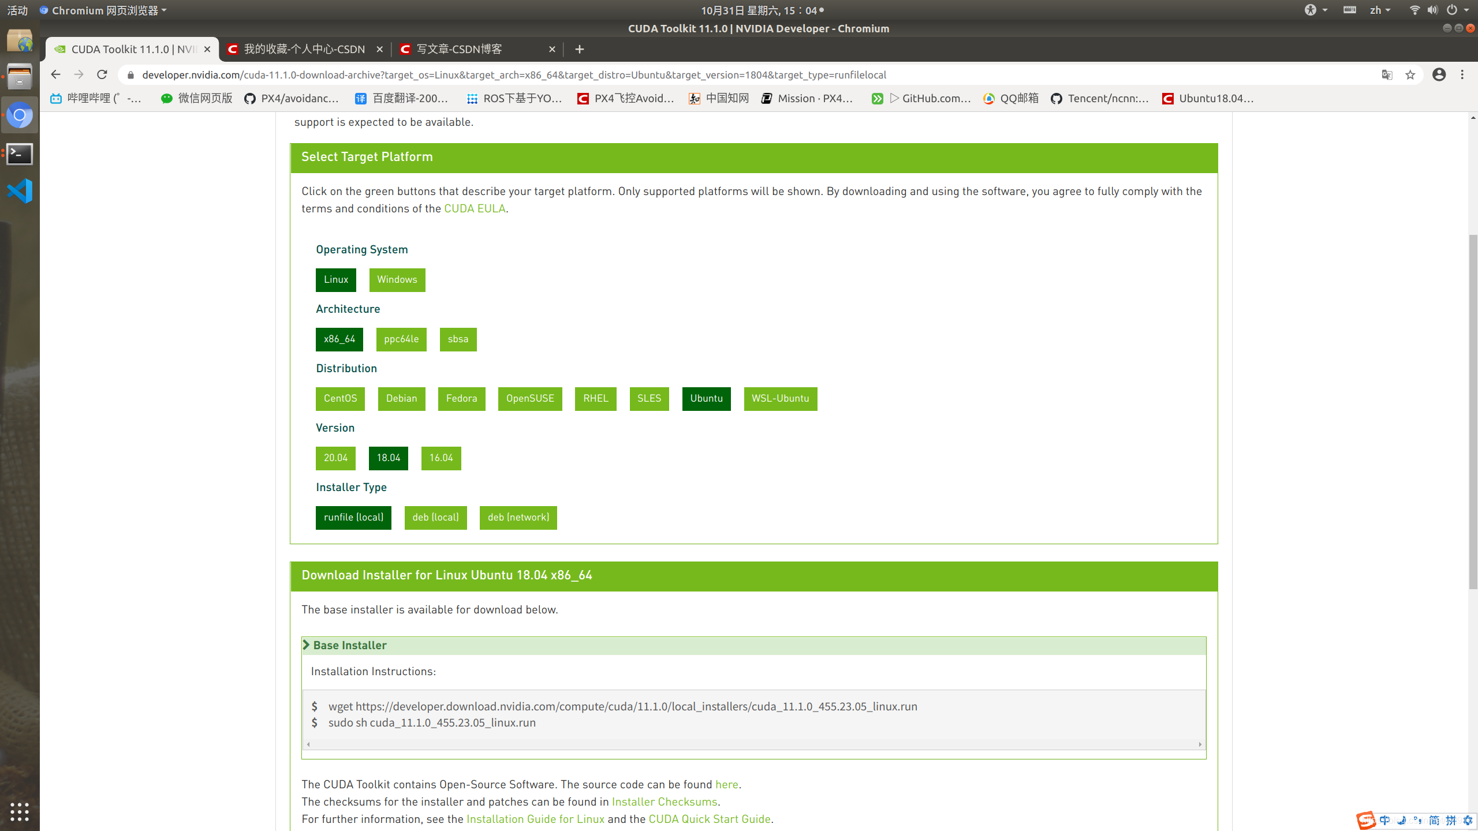Open the 哔哩哔哩 bookmark
The image size is (1478, 831).
96,99
